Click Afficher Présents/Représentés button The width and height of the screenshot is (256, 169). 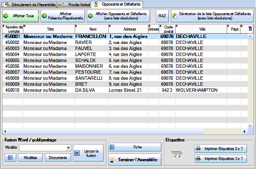(63, 16)
